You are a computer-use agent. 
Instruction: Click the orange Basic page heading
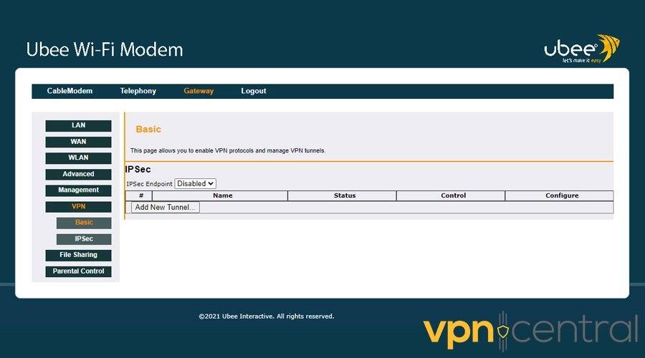pos(148,129)
